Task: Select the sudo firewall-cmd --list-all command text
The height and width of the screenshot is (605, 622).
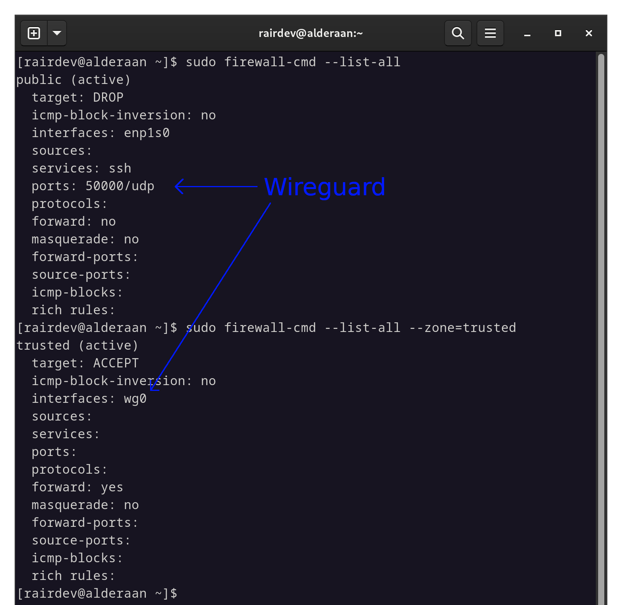Action: tap(293, 62)
